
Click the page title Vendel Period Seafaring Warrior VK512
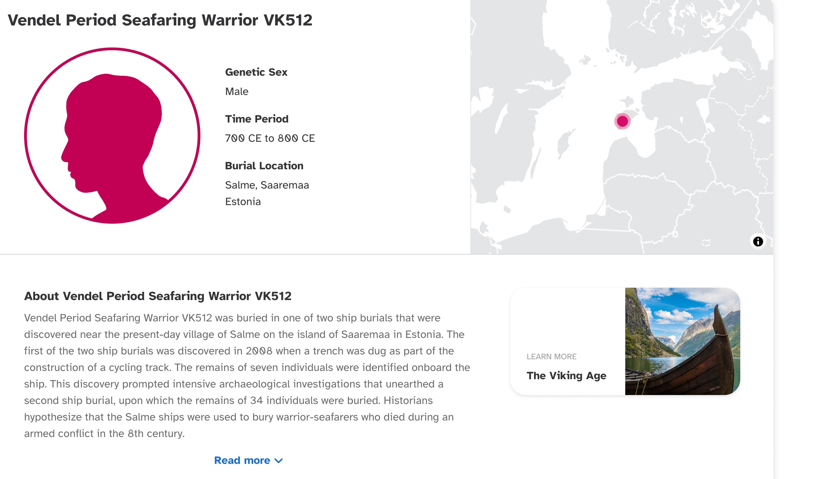click(160, 20)
